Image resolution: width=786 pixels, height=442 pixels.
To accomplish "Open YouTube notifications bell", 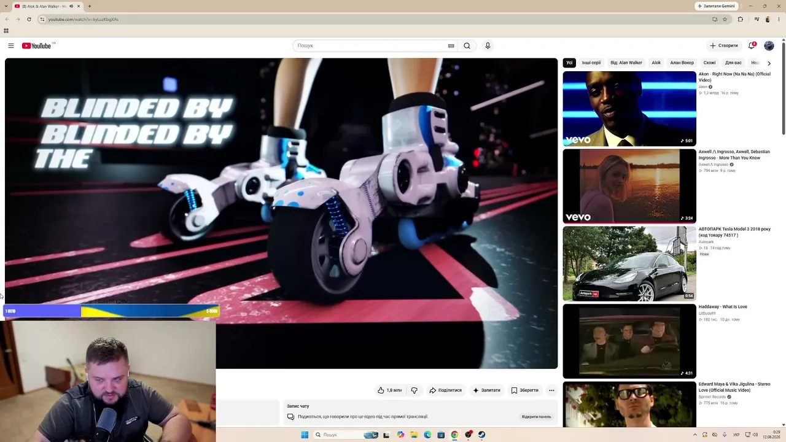I will [x=752, y=45].
